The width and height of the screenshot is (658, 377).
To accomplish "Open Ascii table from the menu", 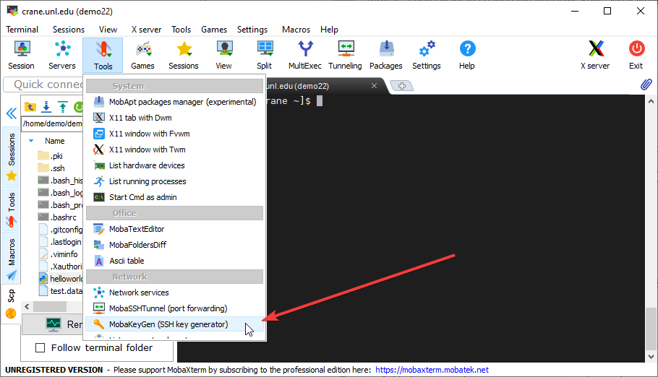I will click(175, 261).
